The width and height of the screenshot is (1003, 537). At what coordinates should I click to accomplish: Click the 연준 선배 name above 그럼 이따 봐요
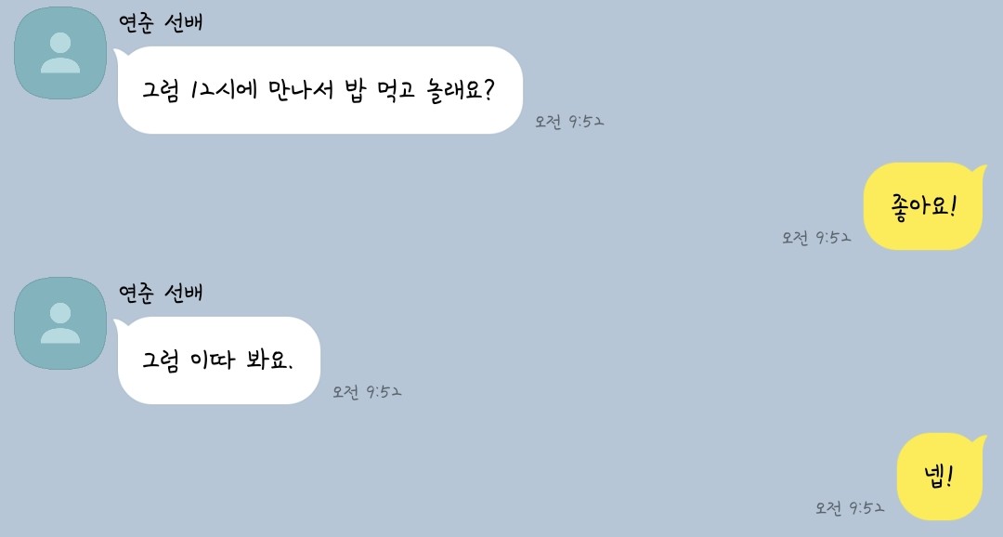tap(162, 293)
